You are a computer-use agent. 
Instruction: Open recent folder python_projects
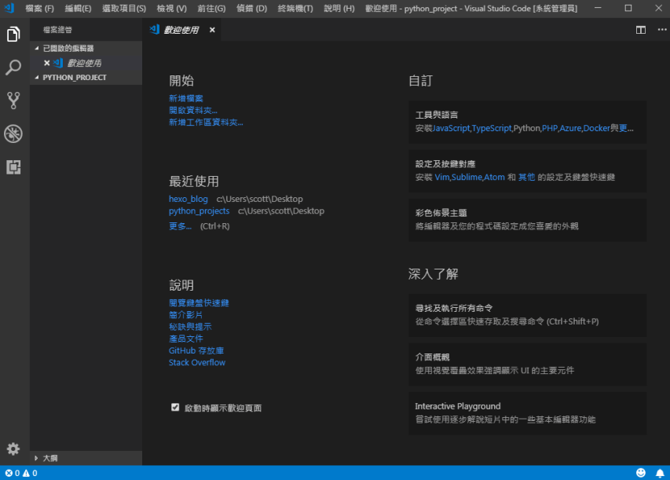[x=200, y=211]
